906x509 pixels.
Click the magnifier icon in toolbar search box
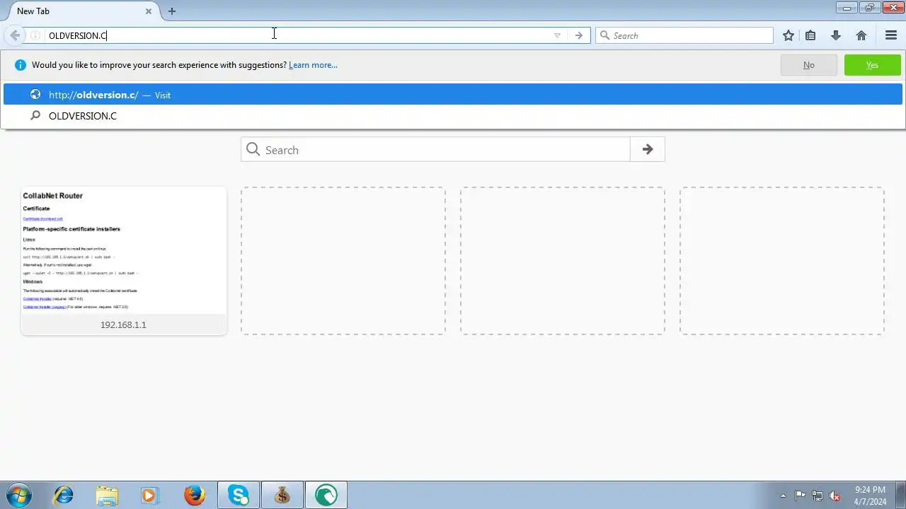point(604,35)
